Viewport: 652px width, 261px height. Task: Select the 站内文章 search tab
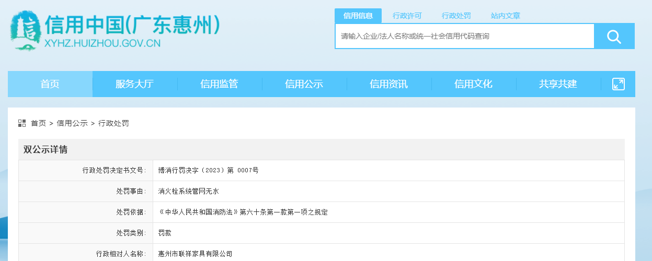(x=506, y=16)
